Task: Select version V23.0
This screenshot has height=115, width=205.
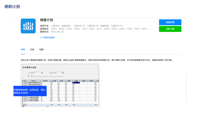Action: 54,29
